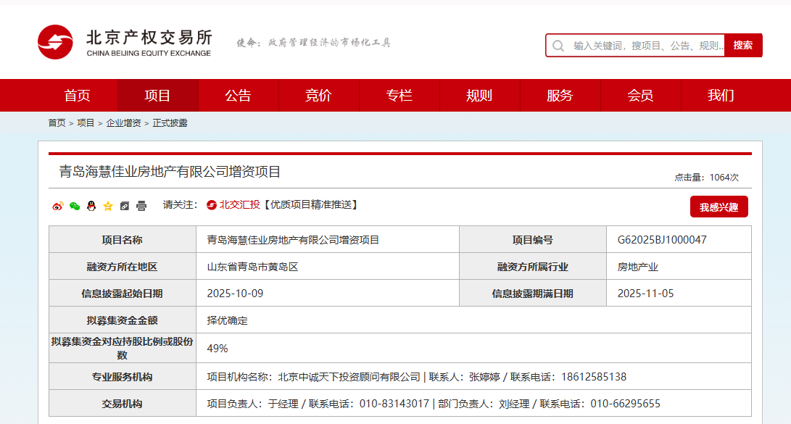Image resolution: width=791 pixels, height=424 pixels.
Task: Open the 北交汇投 link
Action: 233,205
